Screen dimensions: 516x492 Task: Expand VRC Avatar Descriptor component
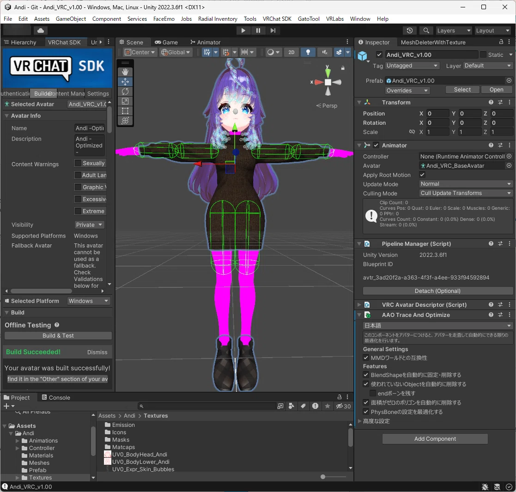(x=359, y=305)
